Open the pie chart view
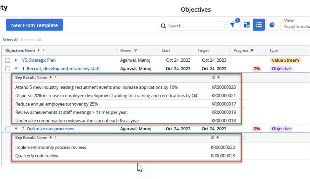This screenshot has width=310, height=179. [272, 25]
